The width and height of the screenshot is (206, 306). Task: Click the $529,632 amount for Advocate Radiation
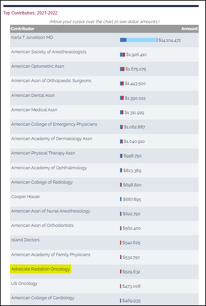pos(131,272)
